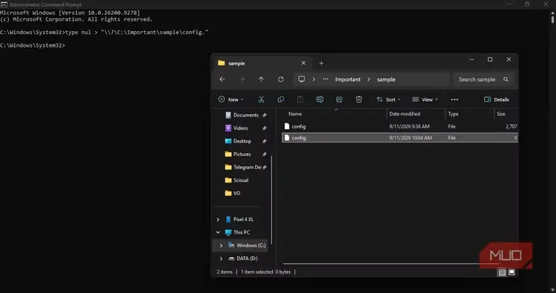Click 'Important' in the address breadcrumb
The image size is (556, 293).
click(348, 79)
